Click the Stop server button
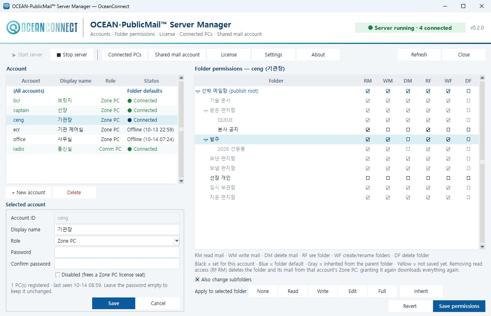491x316 pixels. click(72, 55)
